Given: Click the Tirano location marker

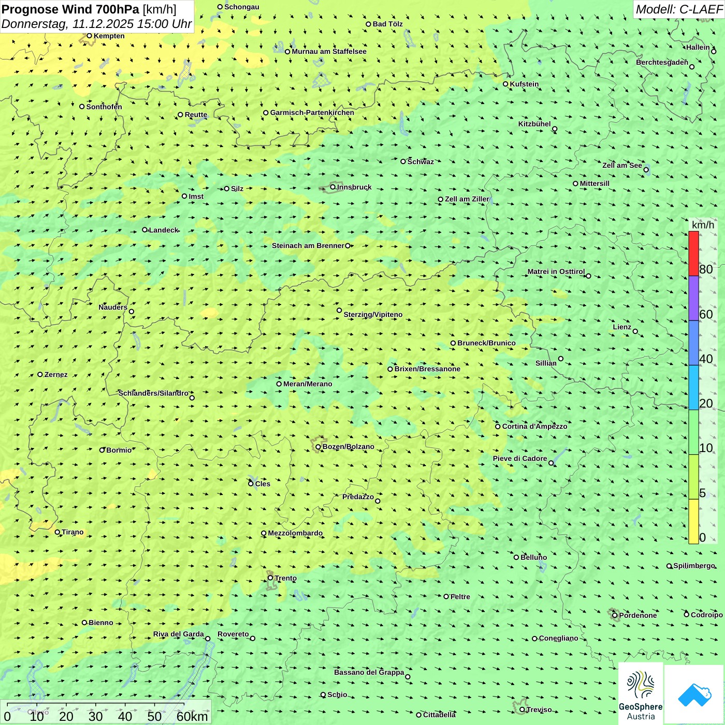Looking at the screenshot, I should click(57, 532).
